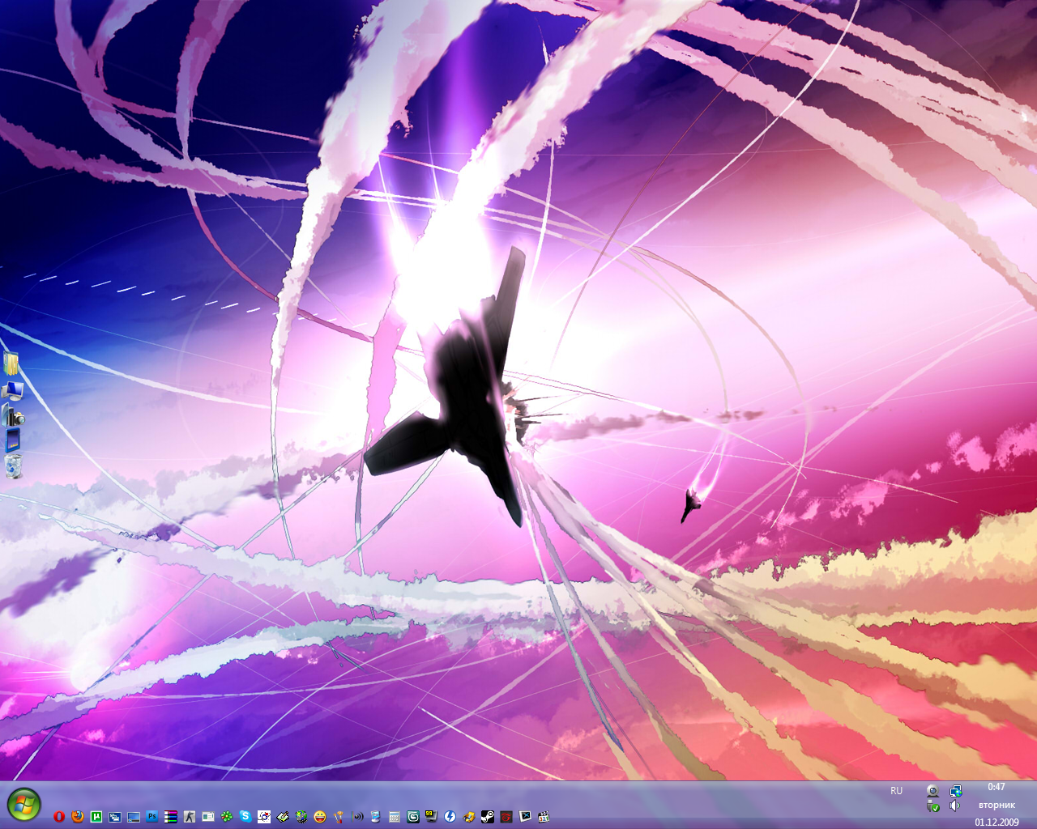Open the yellow smiley face icon

pos(320,817)
